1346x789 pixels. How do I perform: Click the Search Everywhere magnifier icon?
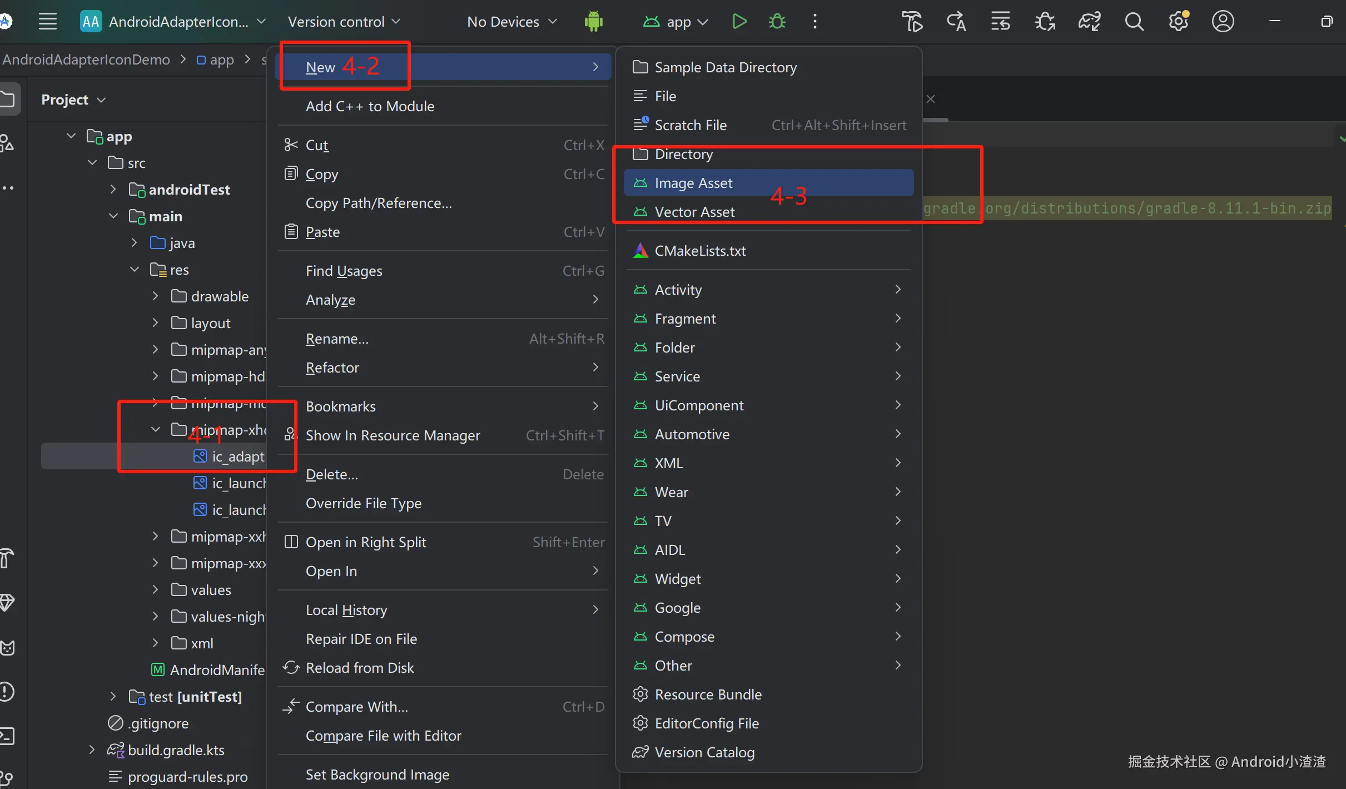click(x=1134, y=22)
